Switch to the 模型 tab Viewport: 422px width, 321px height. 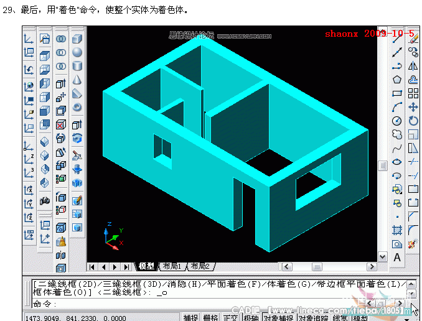(146, 266)
